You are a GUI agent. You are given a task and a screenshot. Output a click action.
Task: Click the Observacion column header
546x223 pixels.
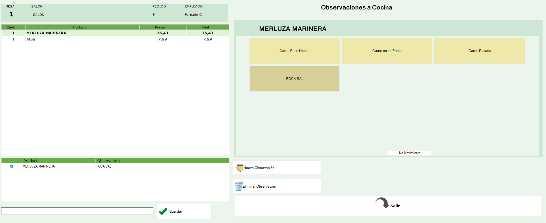[x=109, y=161]
